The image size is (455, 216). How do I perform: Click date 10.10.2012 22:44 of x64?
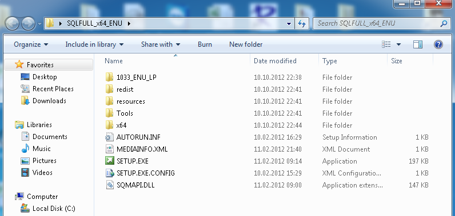coord(278,125)
